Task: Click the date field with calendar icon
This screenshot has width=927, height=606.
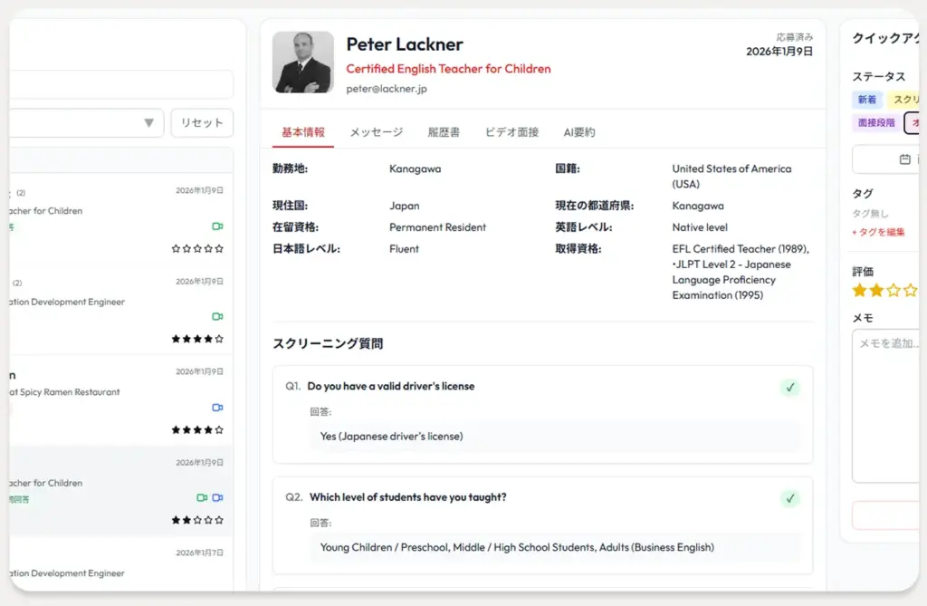Action: click(x=886, y=159)
